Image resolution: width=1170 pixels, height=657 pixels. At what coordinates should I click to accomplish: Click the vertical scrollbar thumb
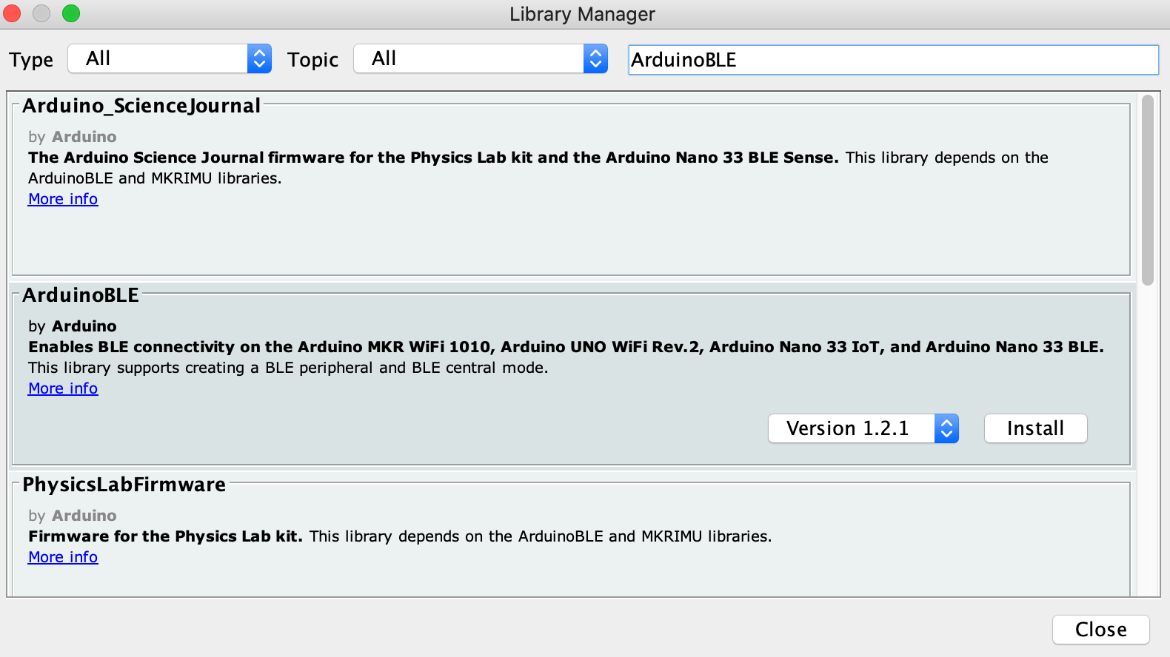click(1147, 190)
